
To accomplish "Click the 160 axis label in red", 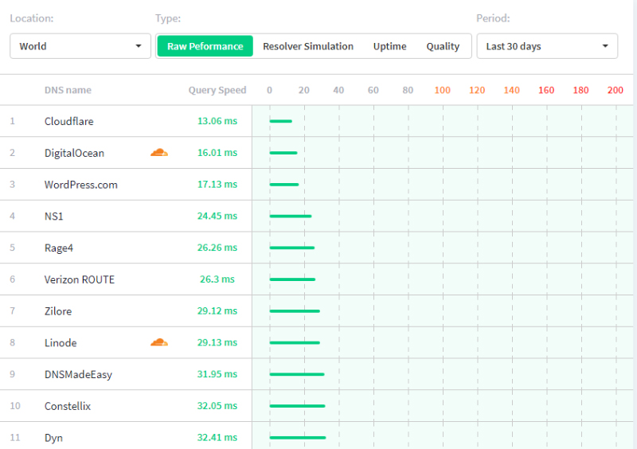I will pyautogui.click(x=546, y=90).
